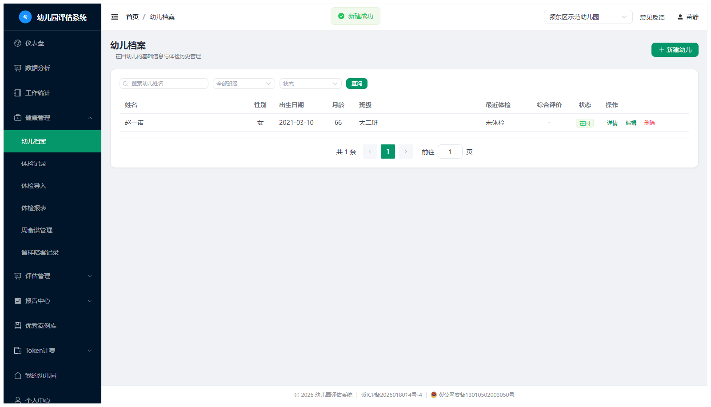Focus the 搜索幼儿姓名 search field

pos(164,84)
